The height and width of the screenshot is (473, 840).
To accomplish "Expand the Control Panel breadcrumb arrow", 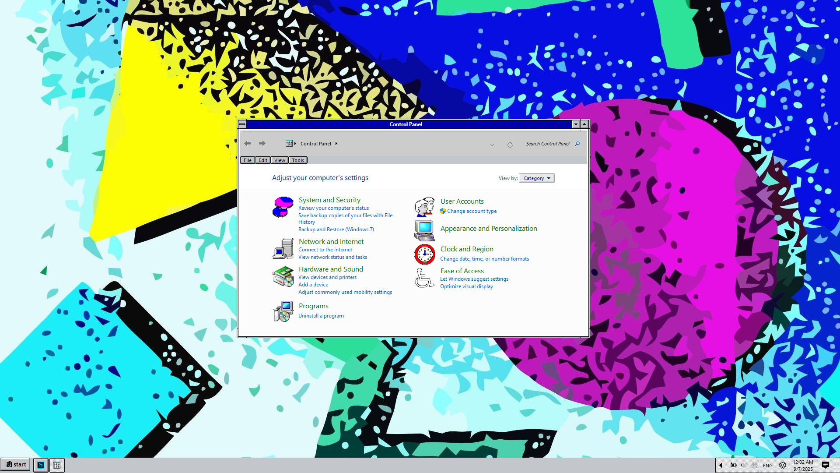I will [x=336, y=144].
